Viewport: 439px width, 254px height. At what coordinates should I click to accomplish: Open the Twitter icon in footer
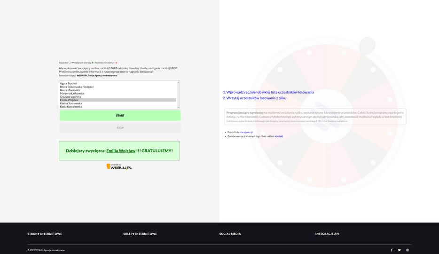(x=400, y=250)
